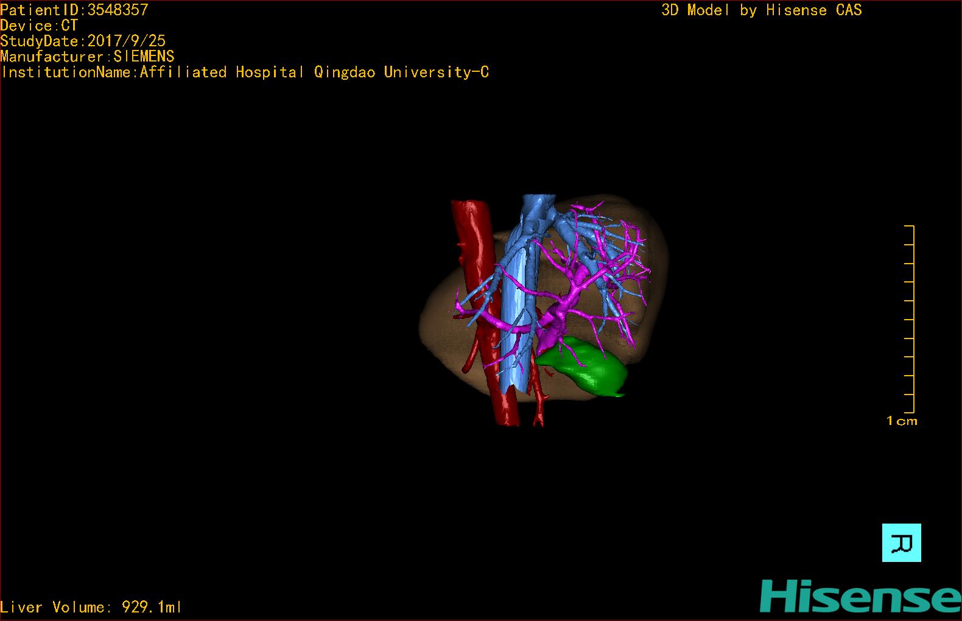Viewport: 962px width, 621px height.
Task: Click the 1cm scale ruler
Action: [x=910, y=319]
